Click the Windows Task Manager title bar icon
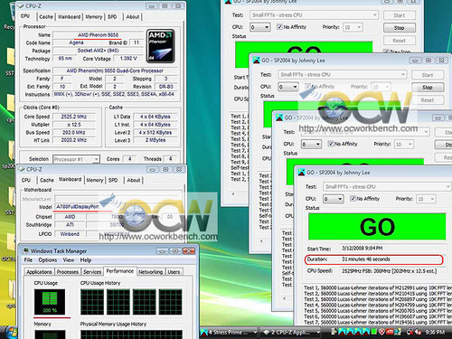Screen dimensions: 452x339 pos(26,250)
